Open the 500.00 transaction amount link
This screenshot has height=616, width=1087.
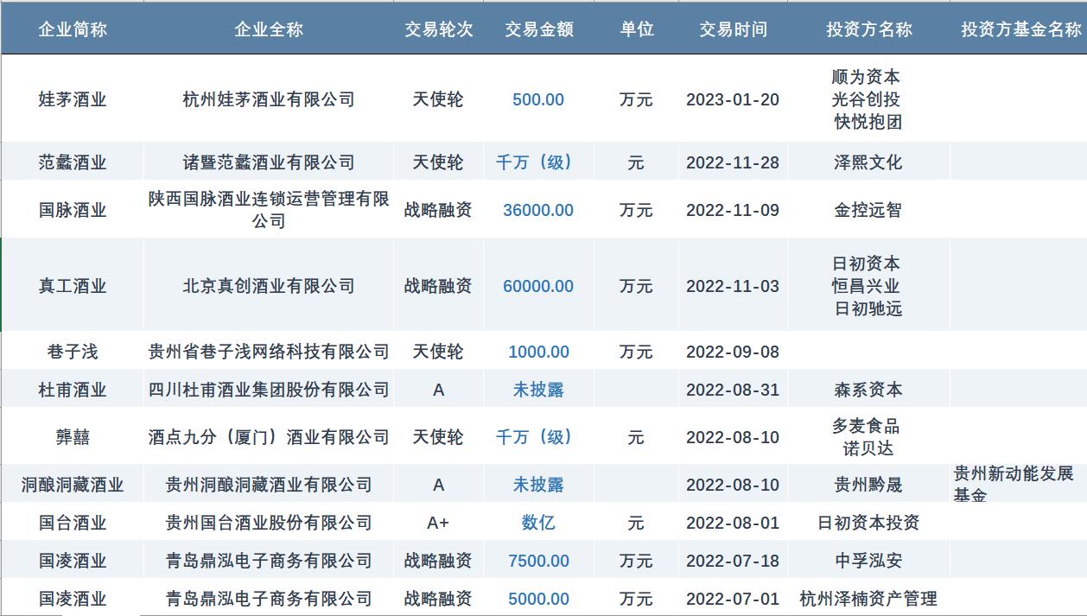[x=538, y=99]
